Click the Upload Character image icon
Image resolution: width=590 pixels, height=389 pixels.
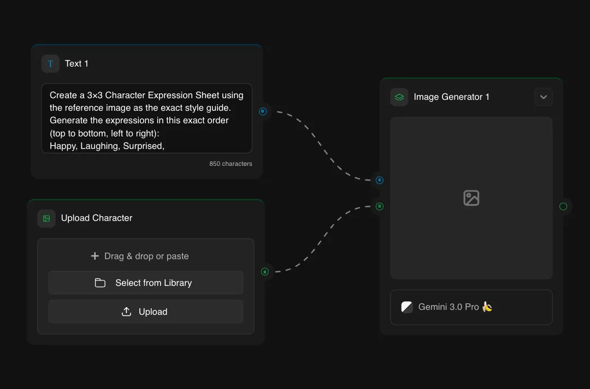tap(46, 218)
